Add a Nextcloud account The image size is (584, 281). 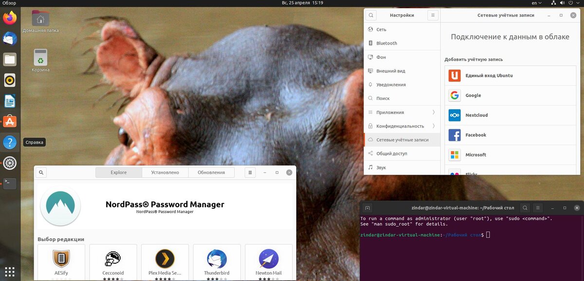click(510, 115)
